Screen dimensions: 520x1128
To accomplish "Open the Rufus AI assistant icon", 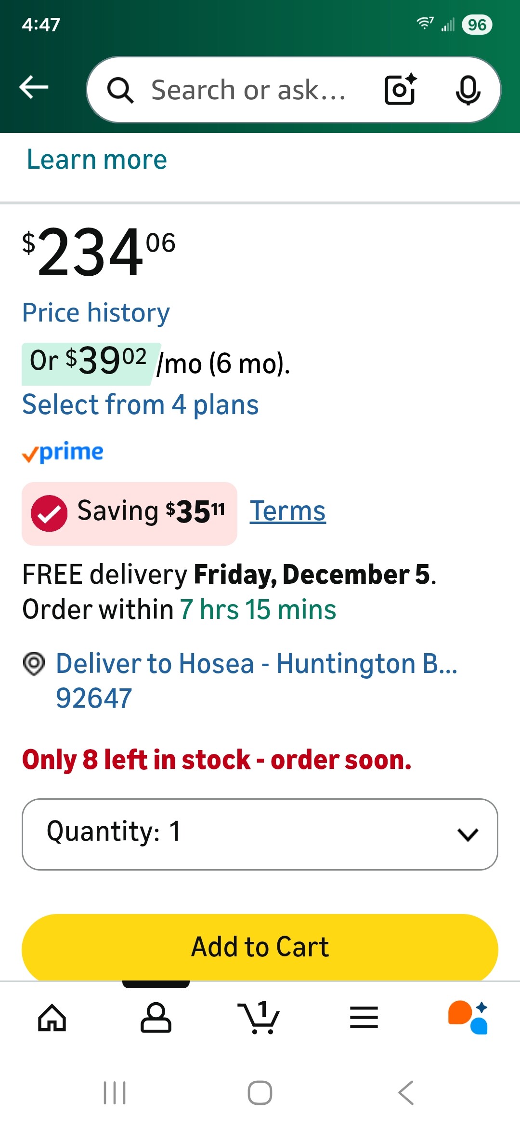I will point(468,1018).
